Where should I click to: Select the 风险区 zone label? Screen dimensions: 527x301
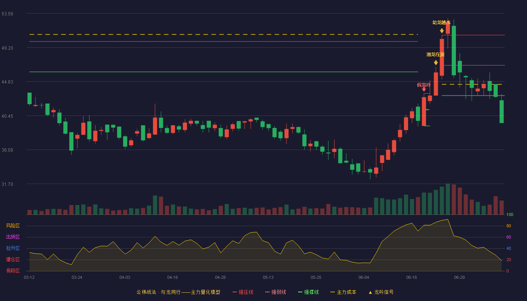pos(13,226)
